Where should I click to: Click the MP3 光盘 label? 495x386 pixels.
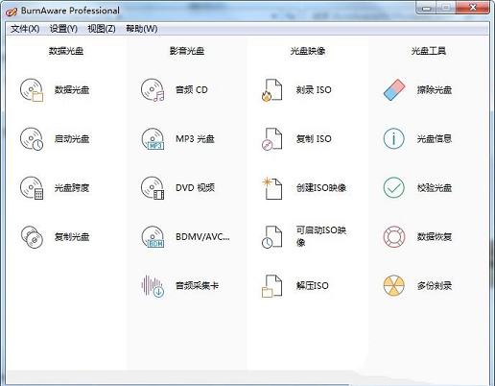[x=195, y=139]
